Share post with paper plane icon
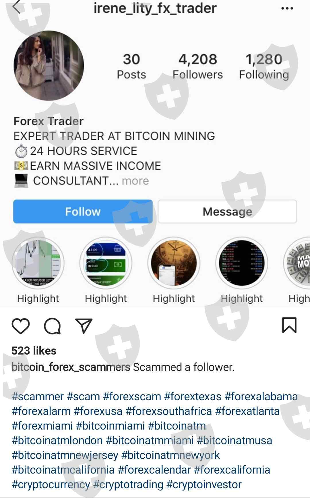This screenshot has height=498, width=310. 84,326
